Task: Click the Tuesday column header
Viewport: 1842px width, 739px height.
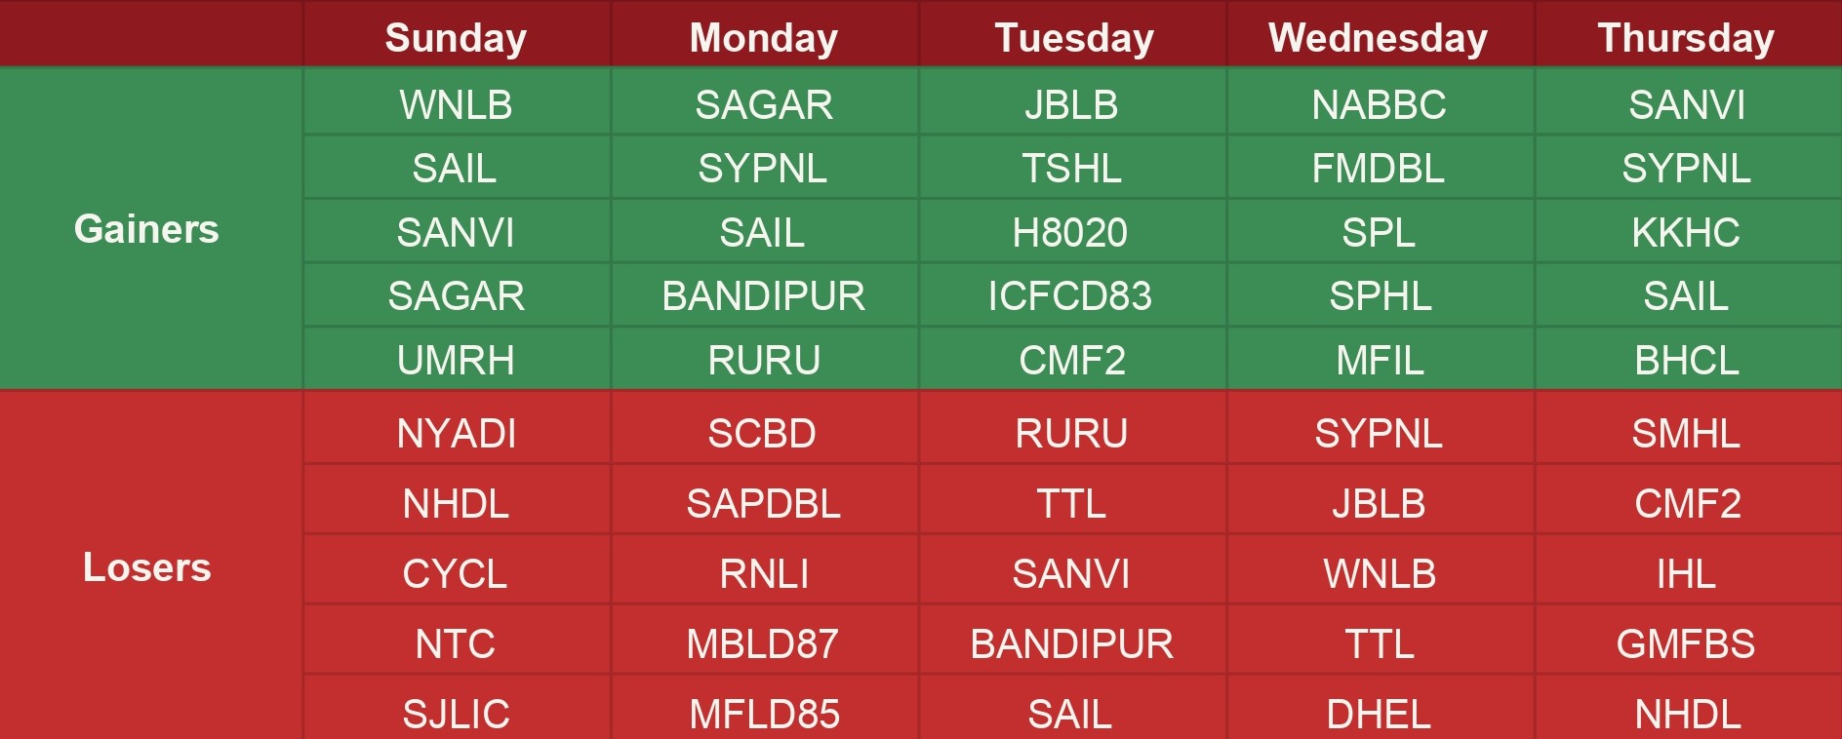Action: click(x=1073, y=38)
